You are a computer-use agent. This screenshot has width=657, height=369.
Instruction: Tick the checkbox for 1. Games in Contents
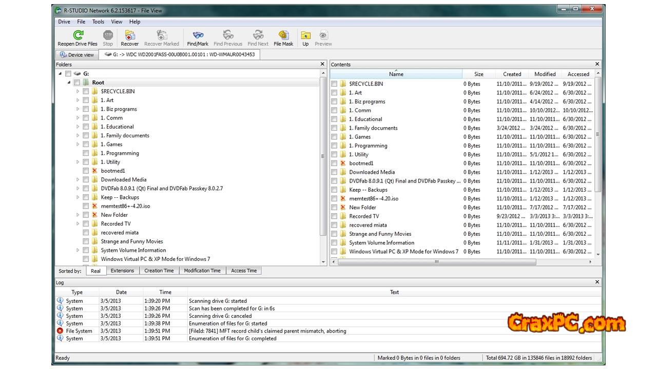334,137
